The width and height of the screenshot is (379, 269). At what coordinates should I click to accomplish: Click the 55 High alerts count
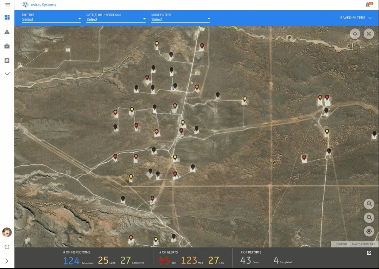point(167,261)
